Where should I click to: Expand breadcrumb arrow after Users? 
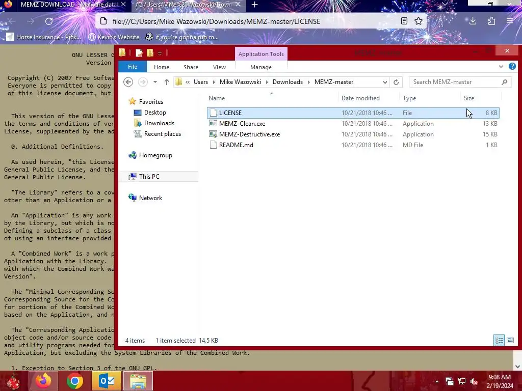(x=214, y=82)
